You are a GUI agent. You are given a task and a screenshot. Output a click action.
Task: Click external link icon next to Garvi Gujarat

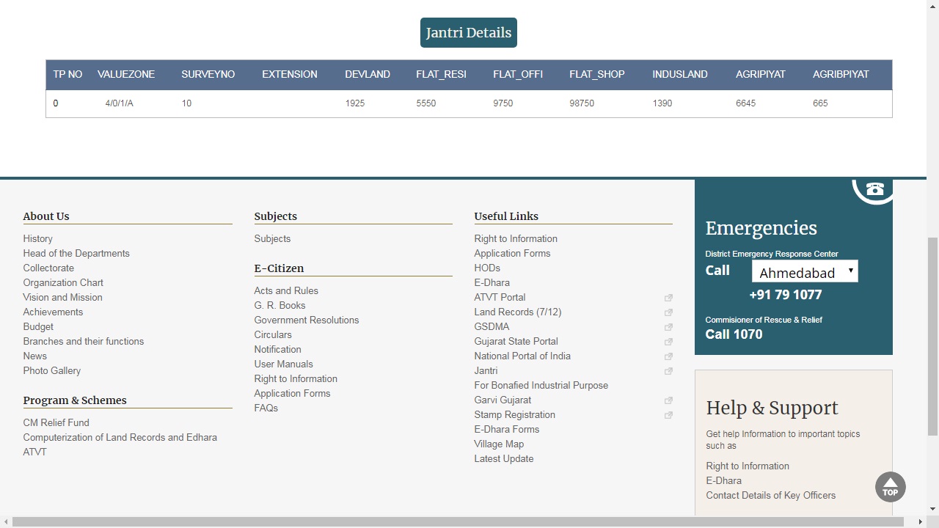pyautogui.click(x=668, y=400)
